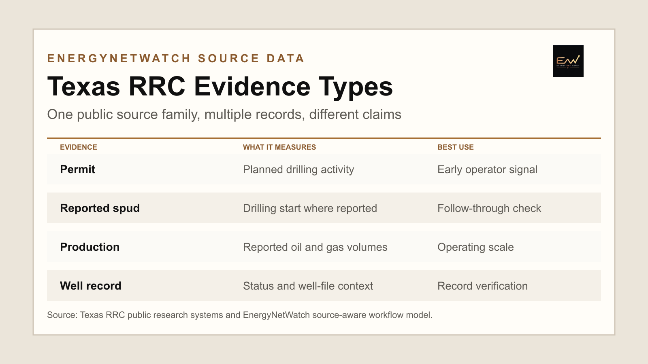
Task: Click the 'BEST USE' column header
Action: [456, 147]
